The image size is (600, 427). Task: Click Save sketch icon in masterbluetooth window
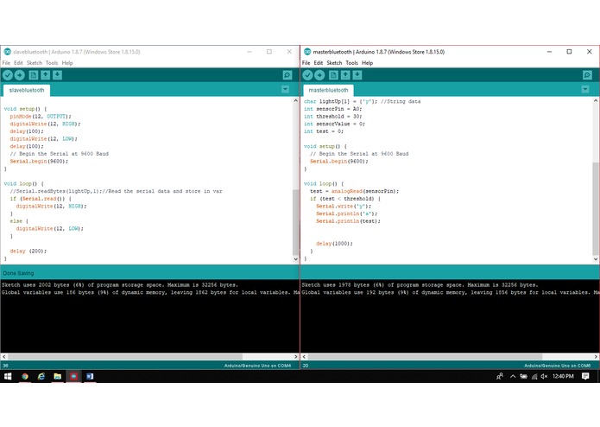pyautogui.click(x=357, y=75)
